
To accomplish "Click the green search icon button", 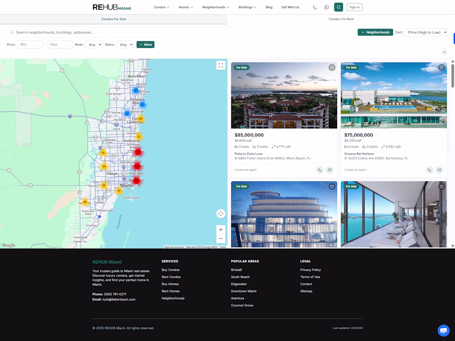I will [x=338, y=7].
